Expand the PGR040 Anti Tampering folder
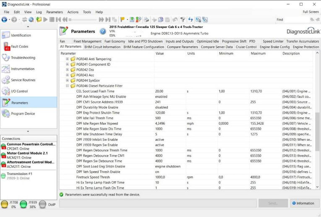The image size is (321, 217). [67, 59]
